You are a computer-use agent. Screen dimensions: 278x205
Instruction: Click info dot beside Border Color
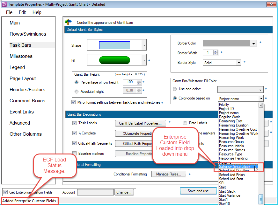260,42
